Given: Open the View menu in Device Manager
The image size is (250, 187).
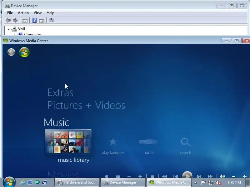Looking at the screenshot, I should [37, 13].
